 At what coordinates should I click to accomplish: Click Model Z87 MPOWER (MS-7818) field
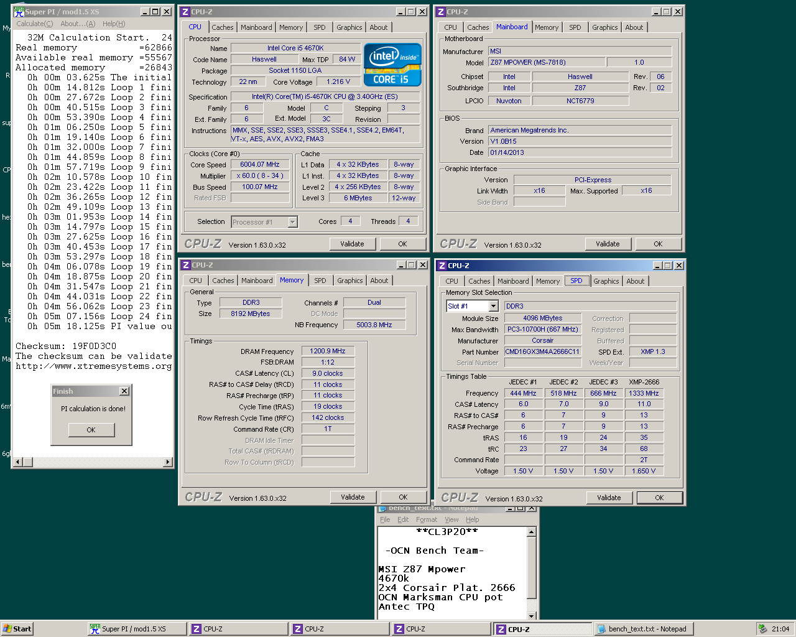pyautogui.click(x=546, y=63)
